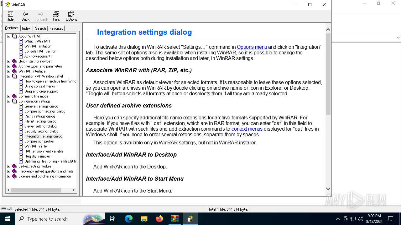
Task: Open the volume control in system tray
Action: (x=360, y=219)
